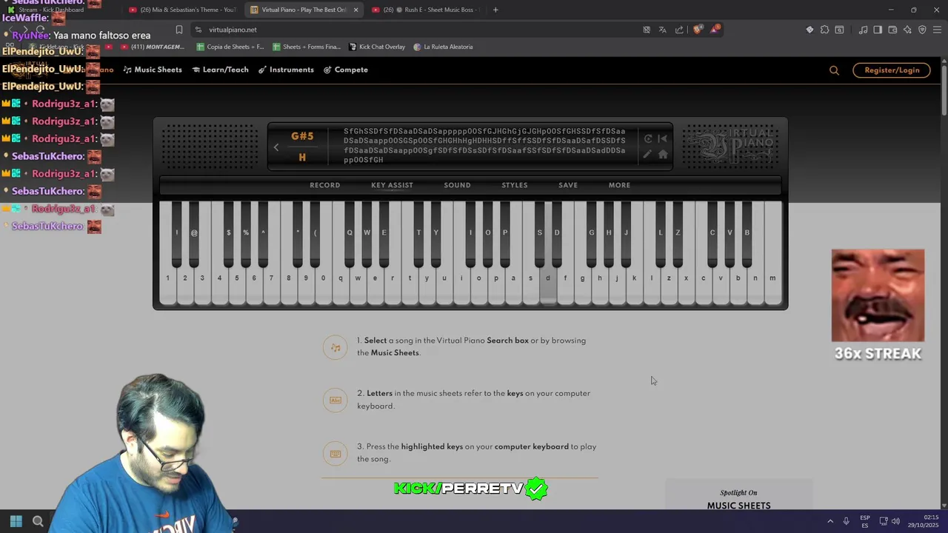Open the SOUND piano menu
The height and width of the screenshot is (533, 948).
click(x=457, y=185)
